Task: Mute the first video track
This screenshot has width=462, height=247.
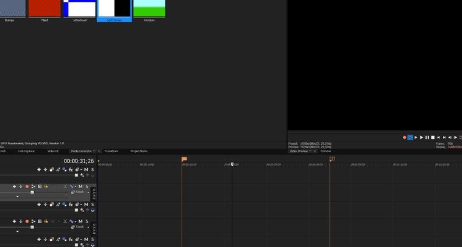Action: (x=86, y=170)
